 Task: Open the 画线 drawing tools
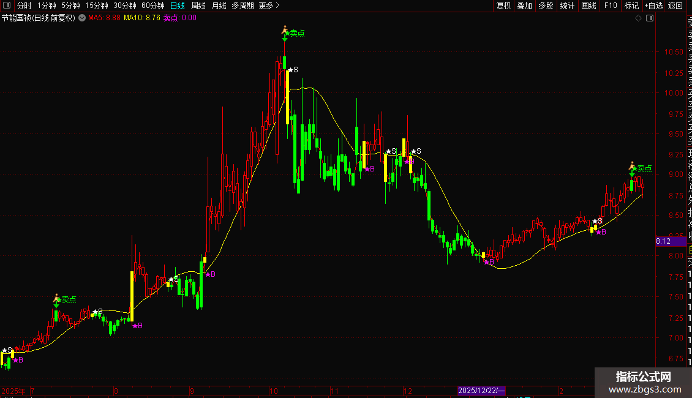[x=589, y=6]
